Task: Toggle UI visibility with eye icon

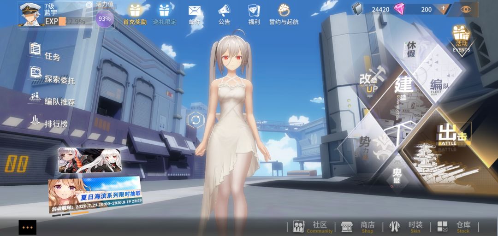Action: pos(466,9)
